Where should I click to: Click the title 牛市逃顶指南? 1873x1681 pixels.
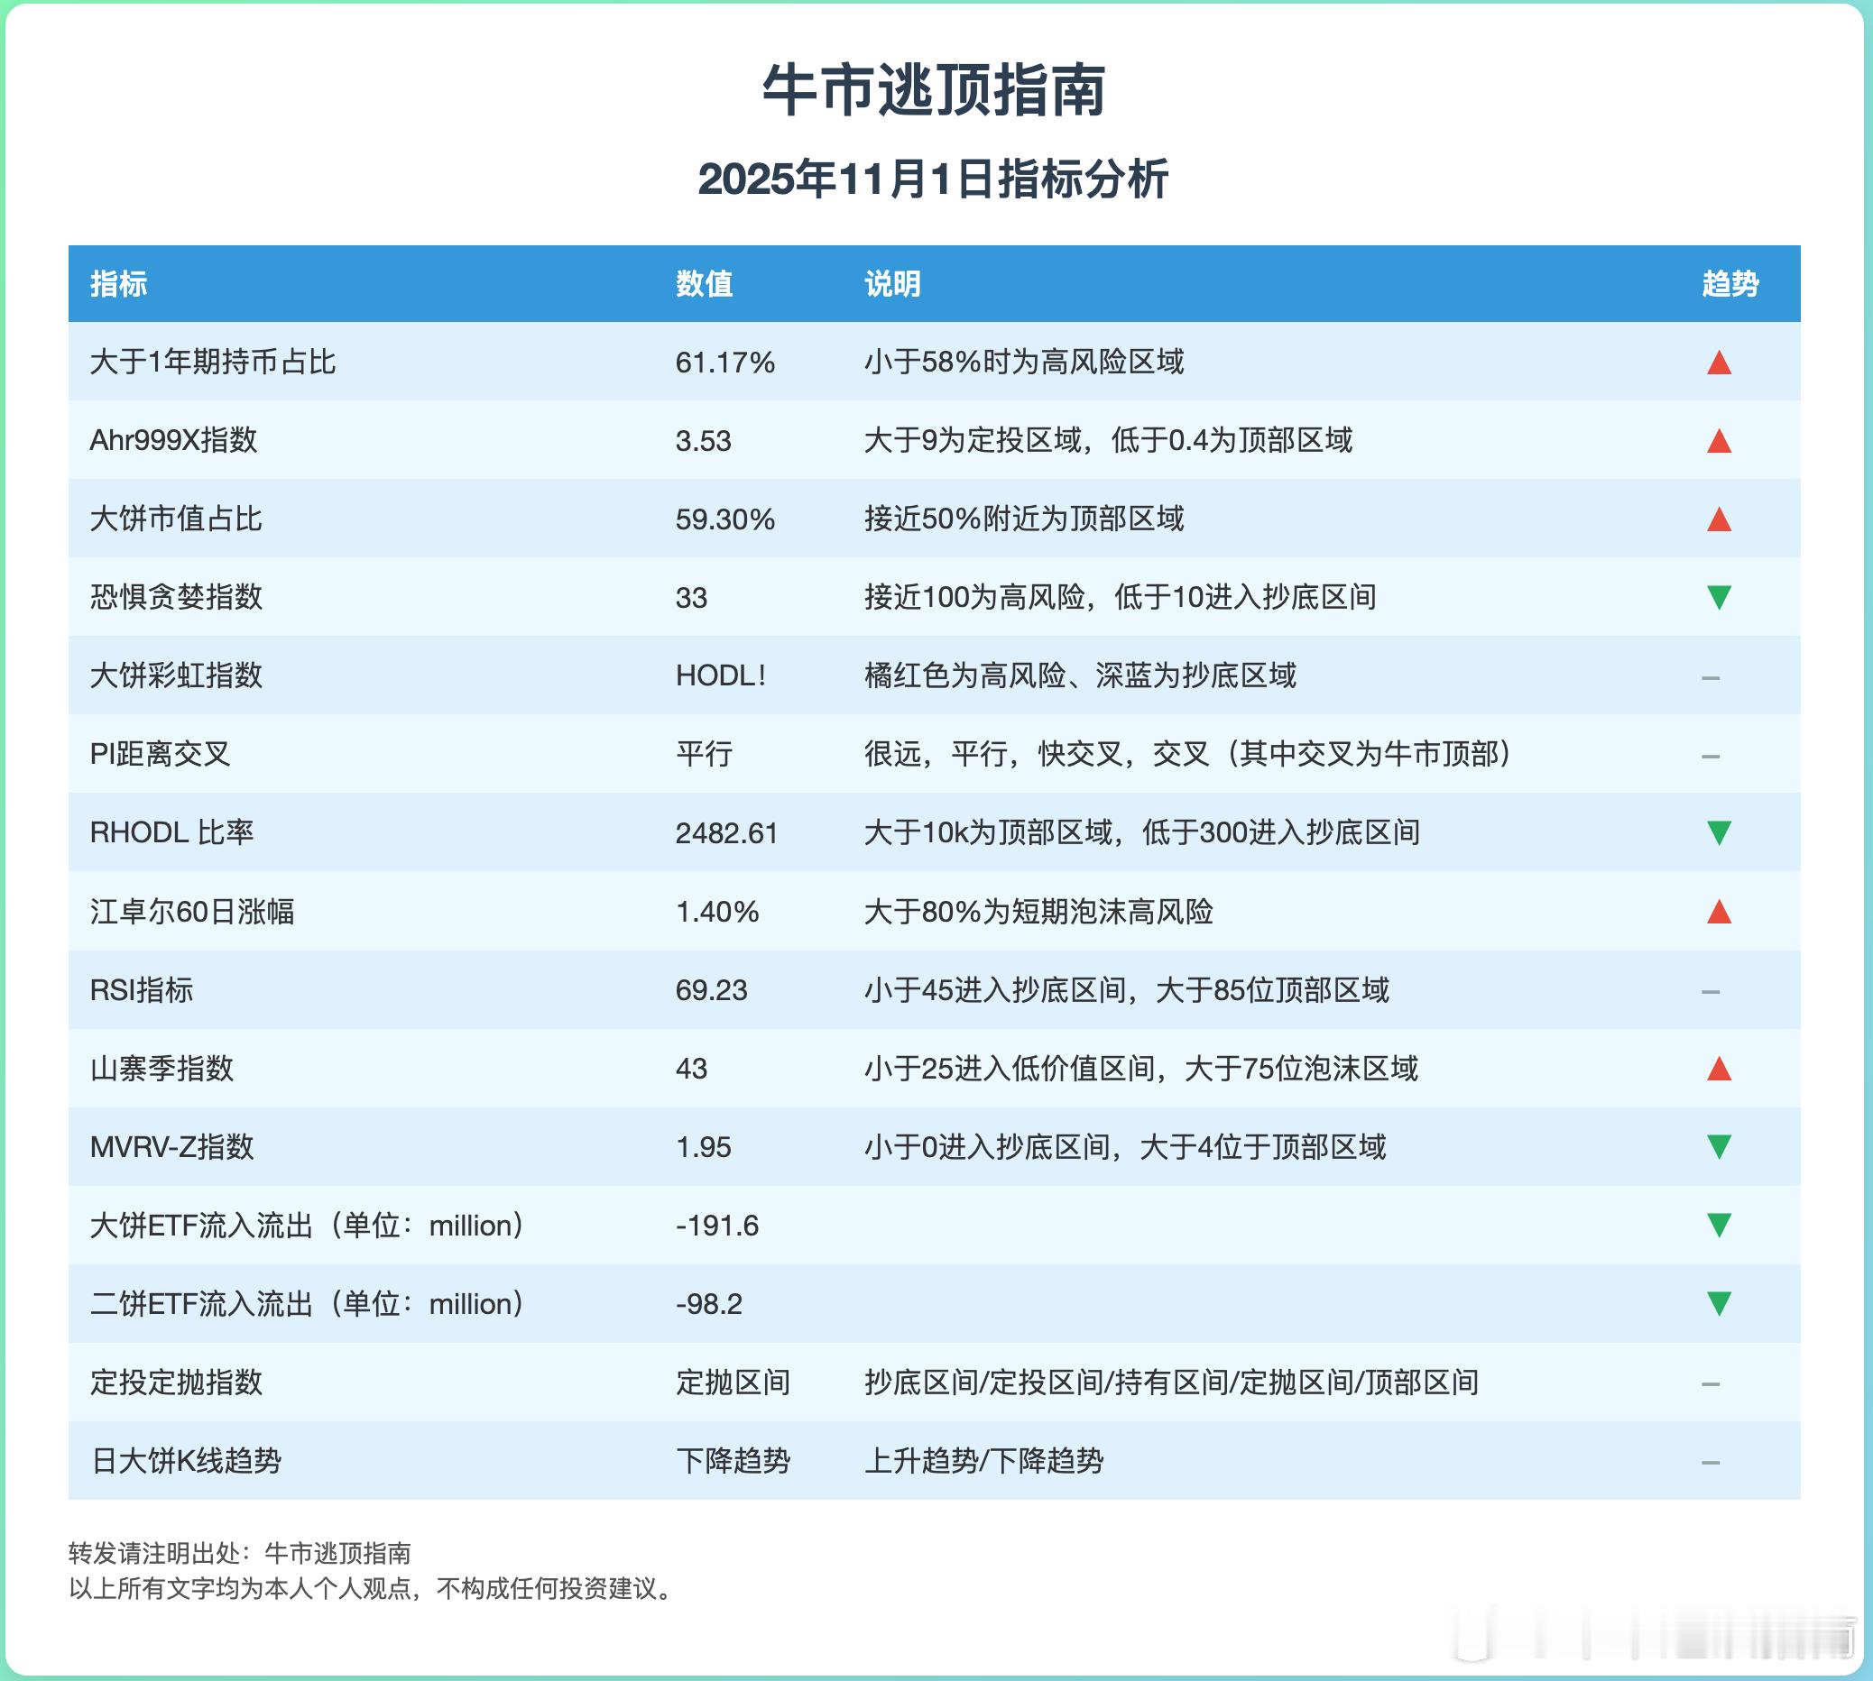point(934,90)
